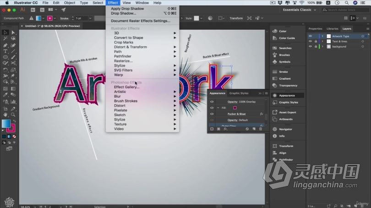Open the stroke weight dropdown
This screenshot has height=208, width=371.
(x=90, y=18)
